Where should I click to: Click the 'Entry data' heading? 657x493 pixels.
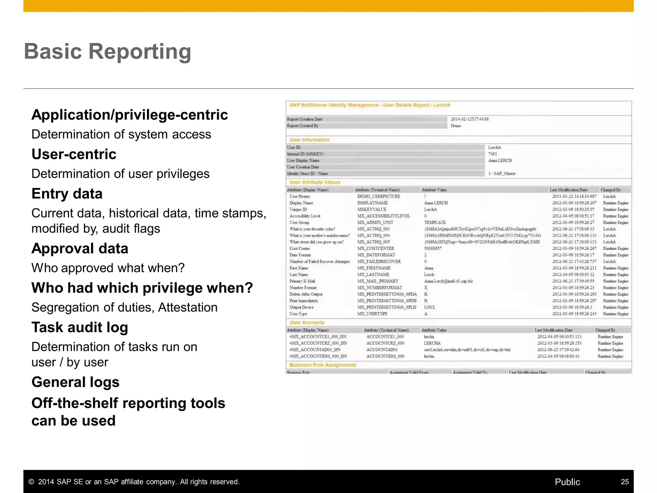click(67, 194)
